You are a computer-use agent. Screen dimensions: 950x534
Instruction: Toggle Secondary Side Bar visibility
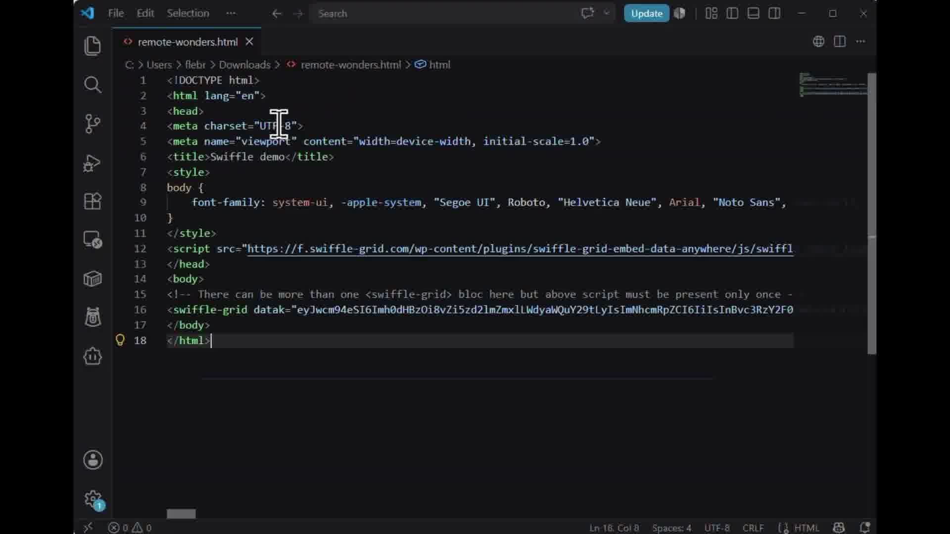[775, 13]
